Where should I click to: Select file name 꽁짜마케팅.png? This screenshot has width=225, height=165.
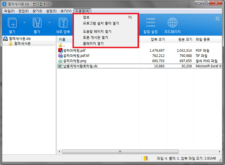point(75,61)
